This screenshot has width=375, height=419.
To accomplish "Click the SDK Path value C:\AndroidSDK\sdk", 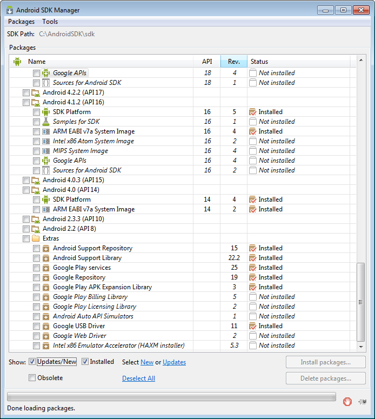I will pos(67,34).
